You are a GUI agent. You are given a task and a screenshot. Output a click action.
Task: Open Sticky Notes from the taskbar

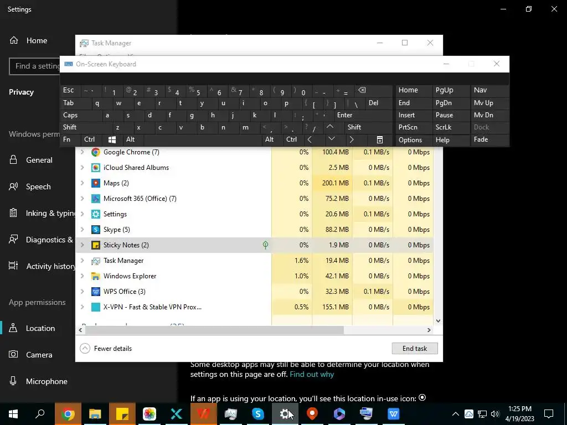pyautogui.click(x=122, y=414)
